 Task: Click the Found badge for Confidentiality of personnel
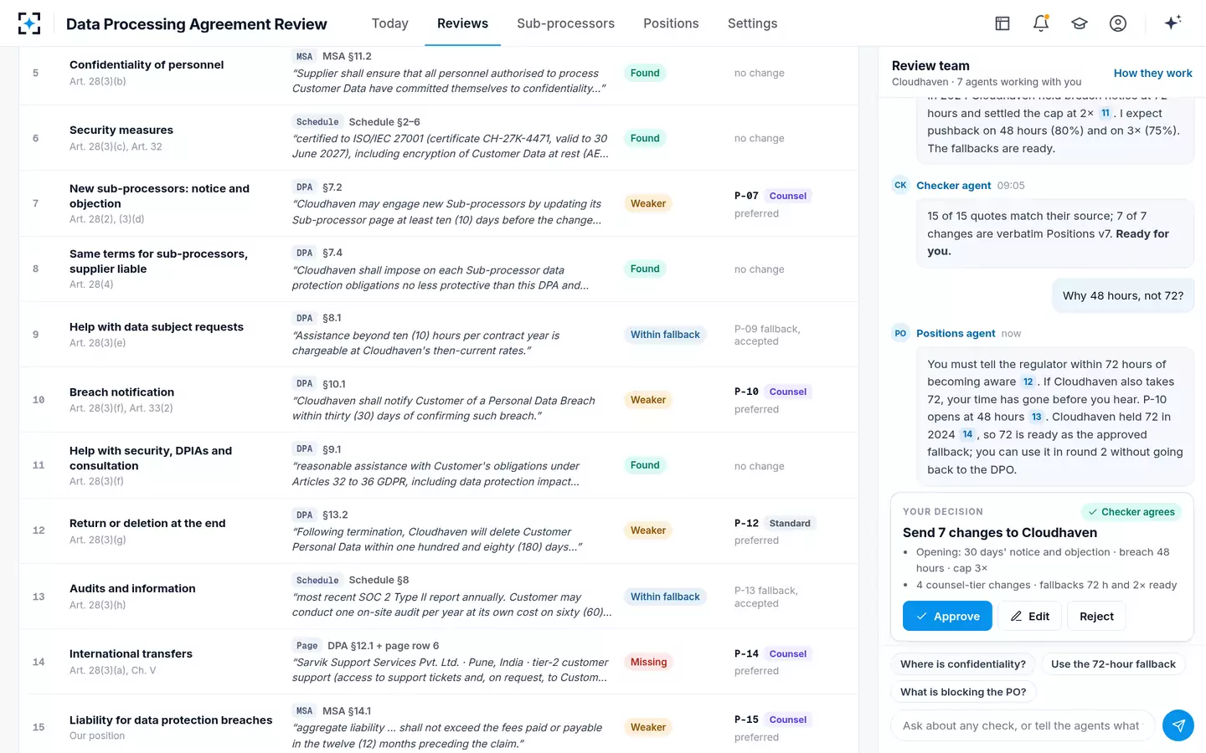point(645,73)
